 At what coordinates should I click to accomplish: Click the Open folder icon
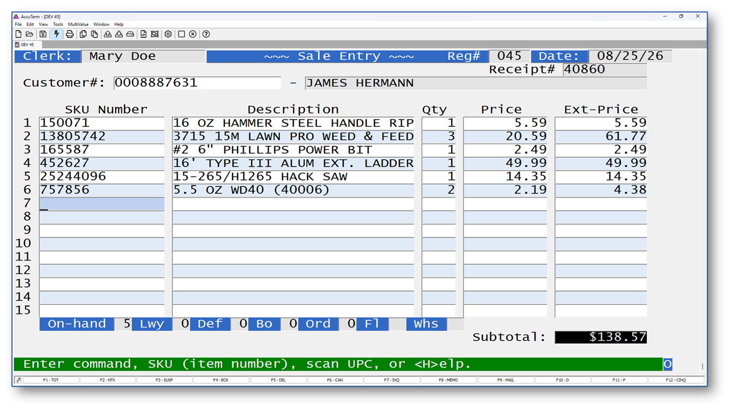click(29, 34)
